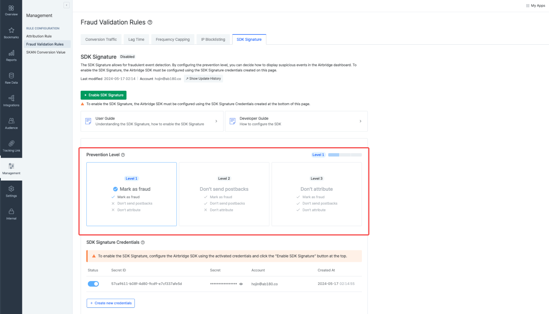Image resolution: width=549 pixels, height=314 pixels.
Task: Open Raw Data database icon
Action: tap(11, 76)
